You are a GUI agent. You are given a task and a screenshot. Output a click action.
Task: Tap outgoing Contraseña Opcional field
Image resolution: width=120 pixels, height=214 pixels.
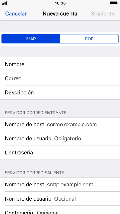(x=60, y=210)
